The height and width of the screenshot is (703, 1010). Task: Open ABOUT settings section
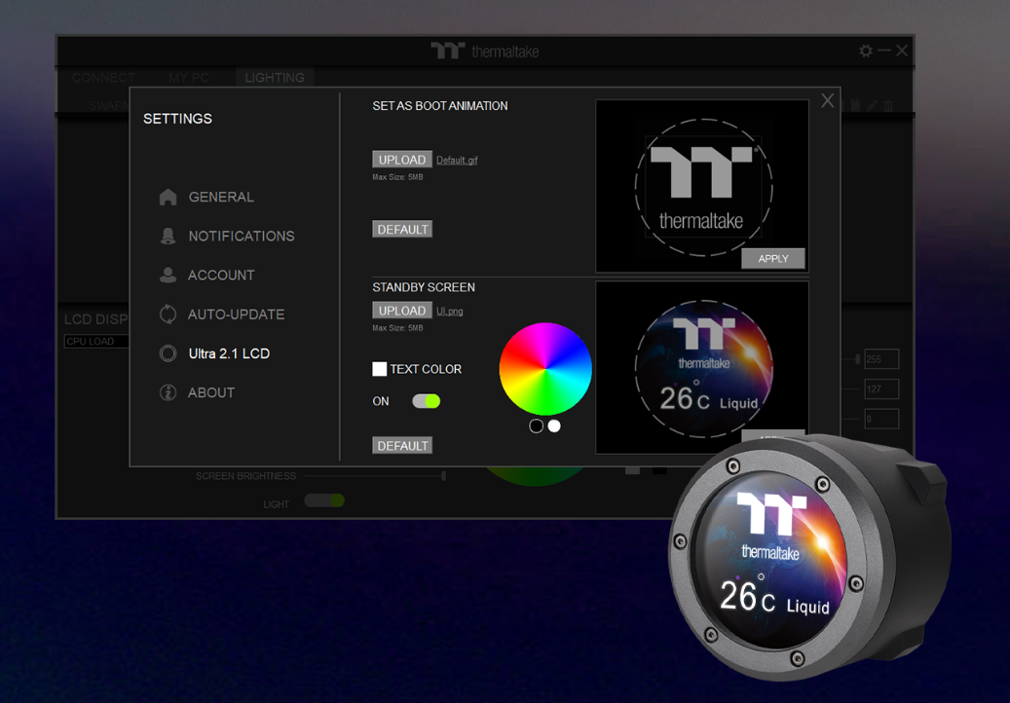211,392
